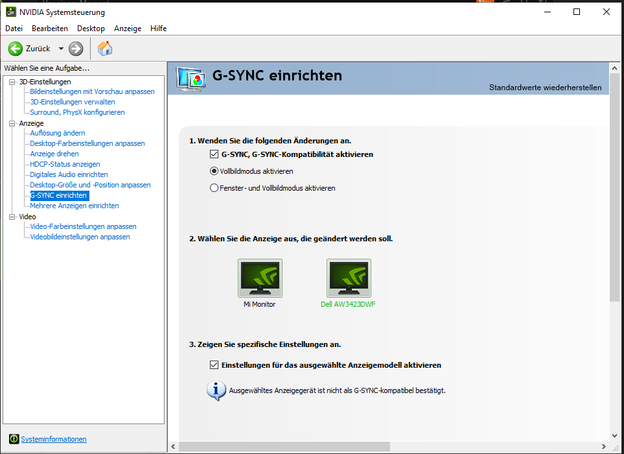Open HDCP-Status anzeigen
Screen dimensions: 624x454
tap(65, 164)
